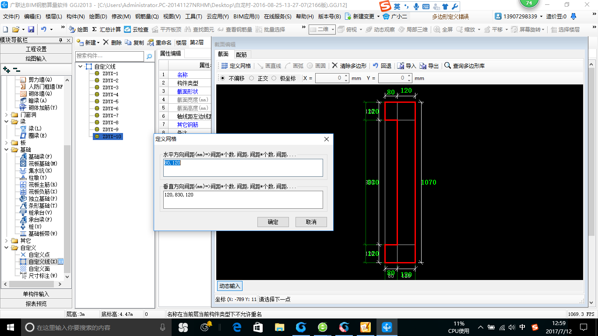The height and width of the screenshot is (336, 598).
Task: Open 钢筋量(Q) menu
Action: tap(147, 17)
